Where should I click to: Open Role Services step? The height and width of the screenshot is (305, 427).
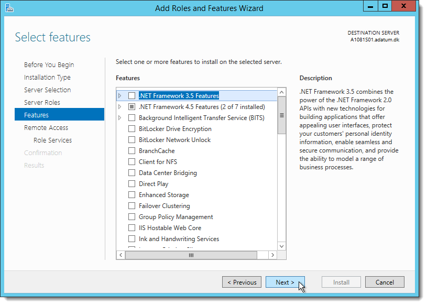tap(52, 140)
